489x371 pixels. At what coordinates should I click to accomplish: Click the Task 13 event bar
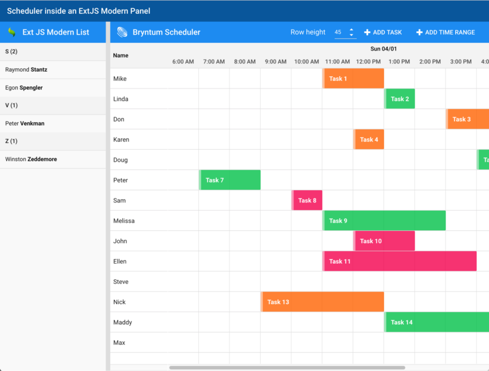coord(322,301)
